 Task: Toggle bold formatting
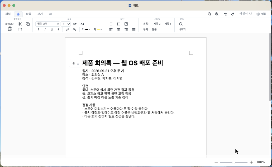(x=38, y=30)
